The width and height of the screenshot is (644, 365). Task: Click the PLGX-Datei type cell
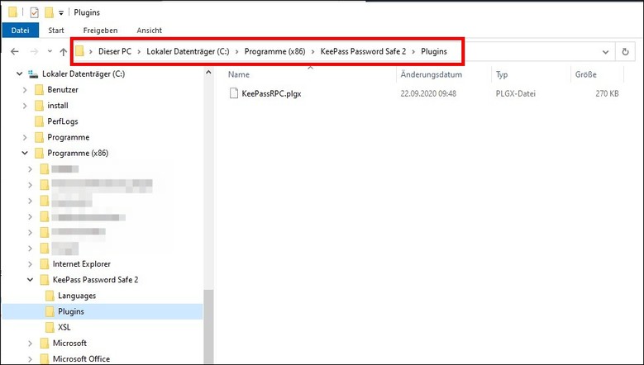click(515, 94)
